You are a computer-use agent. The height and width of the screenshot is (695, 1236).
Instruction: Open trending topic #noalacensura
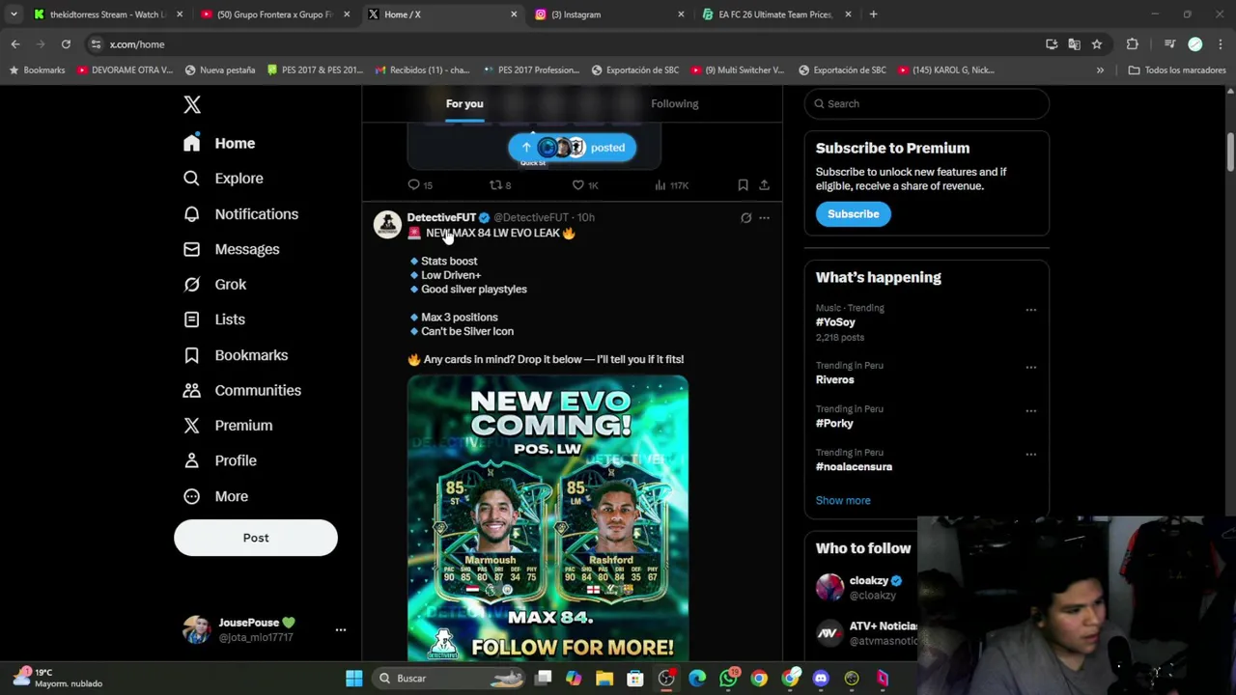pyautogui.click(x=854, y=467)
